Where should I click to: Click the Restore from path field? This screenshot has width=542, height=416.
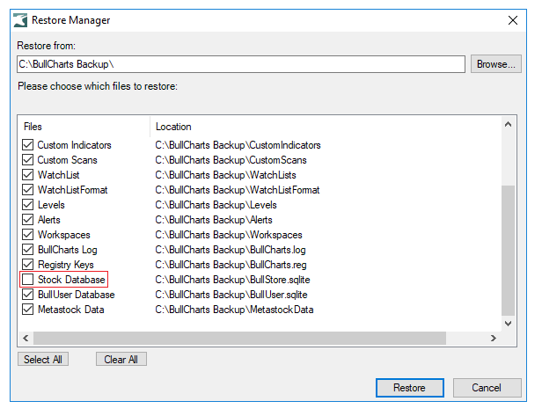[x=241, y=64]
